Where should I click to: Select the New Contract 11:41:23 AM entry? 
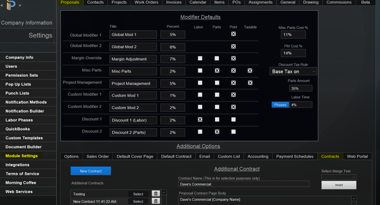point(138,201)
